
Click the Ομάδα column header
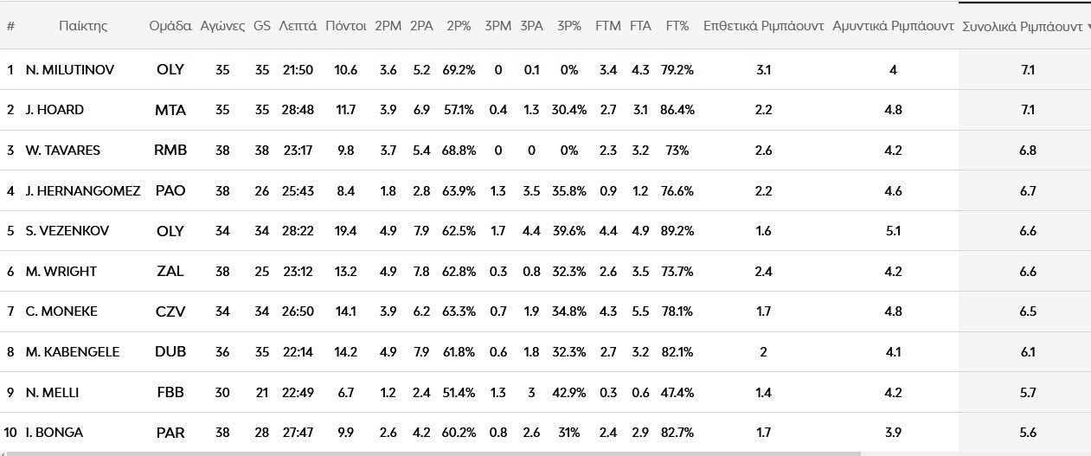pos(170,26)
